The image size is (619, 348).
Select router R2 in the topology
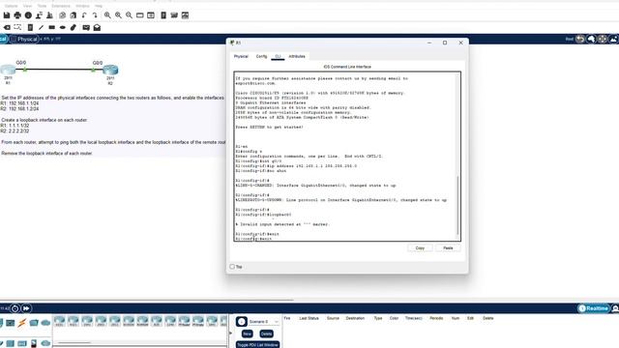(x=110, y=71)
